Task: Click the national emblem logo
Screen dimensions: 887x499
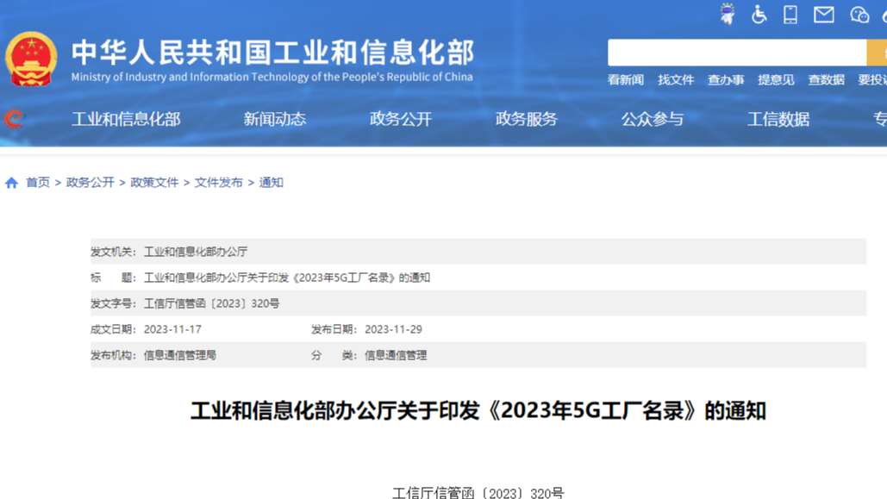Action: tap(31, 59)
